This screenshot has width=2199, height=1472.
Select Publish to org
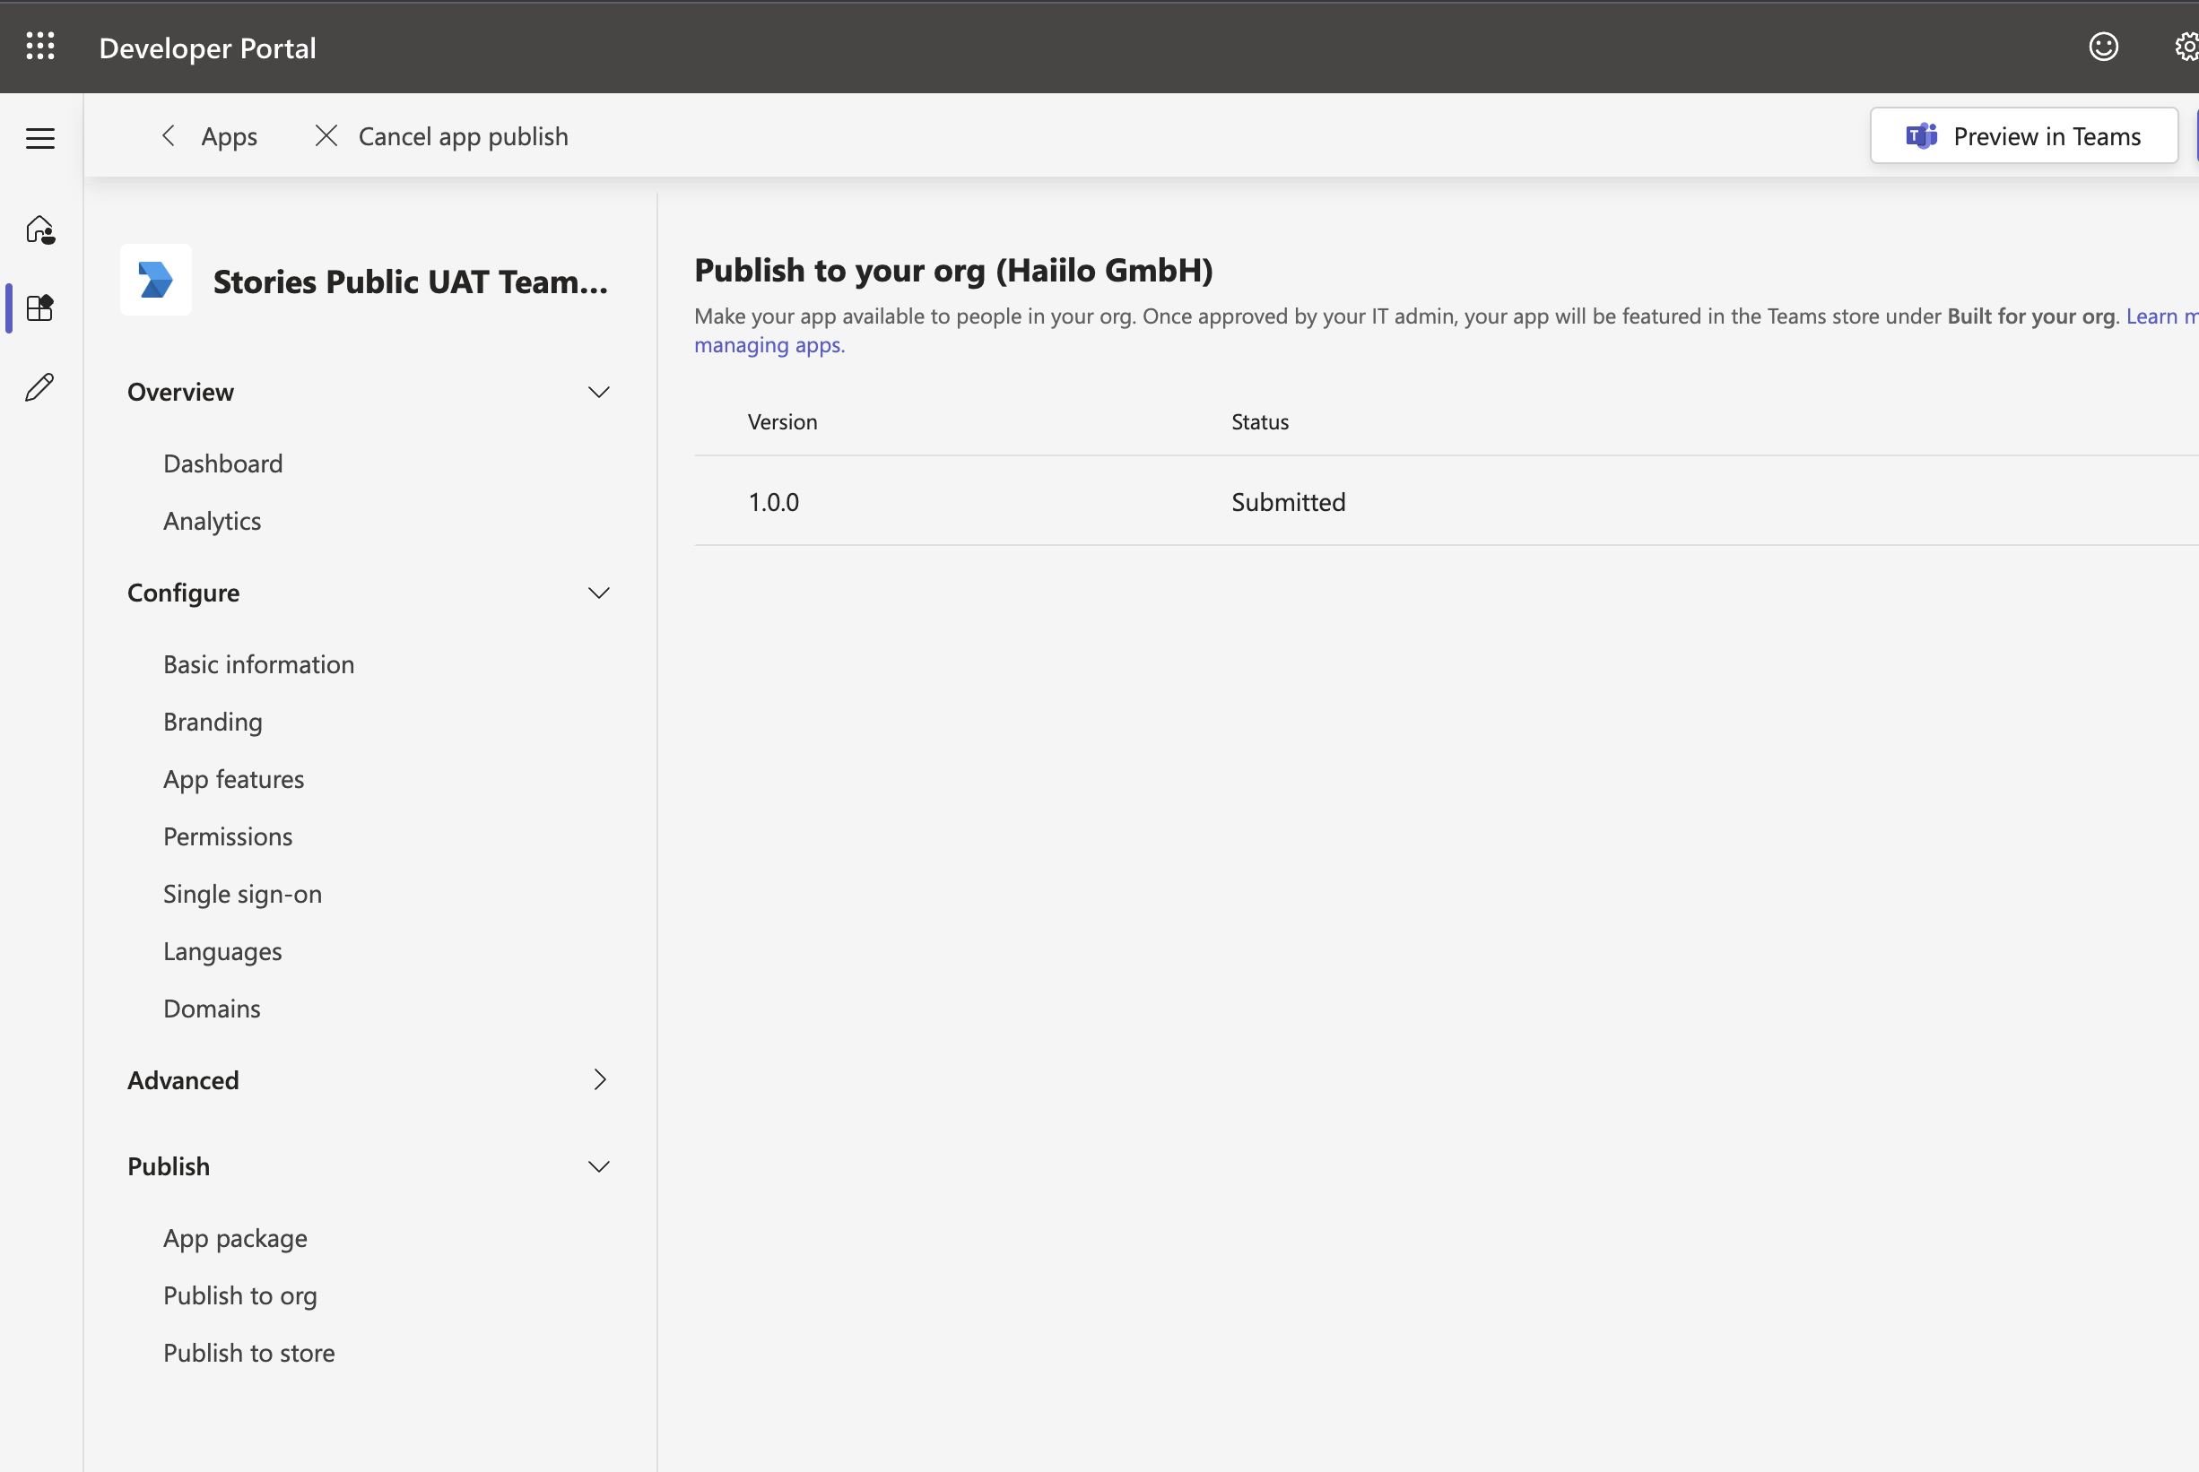[x=240, y=1295]
